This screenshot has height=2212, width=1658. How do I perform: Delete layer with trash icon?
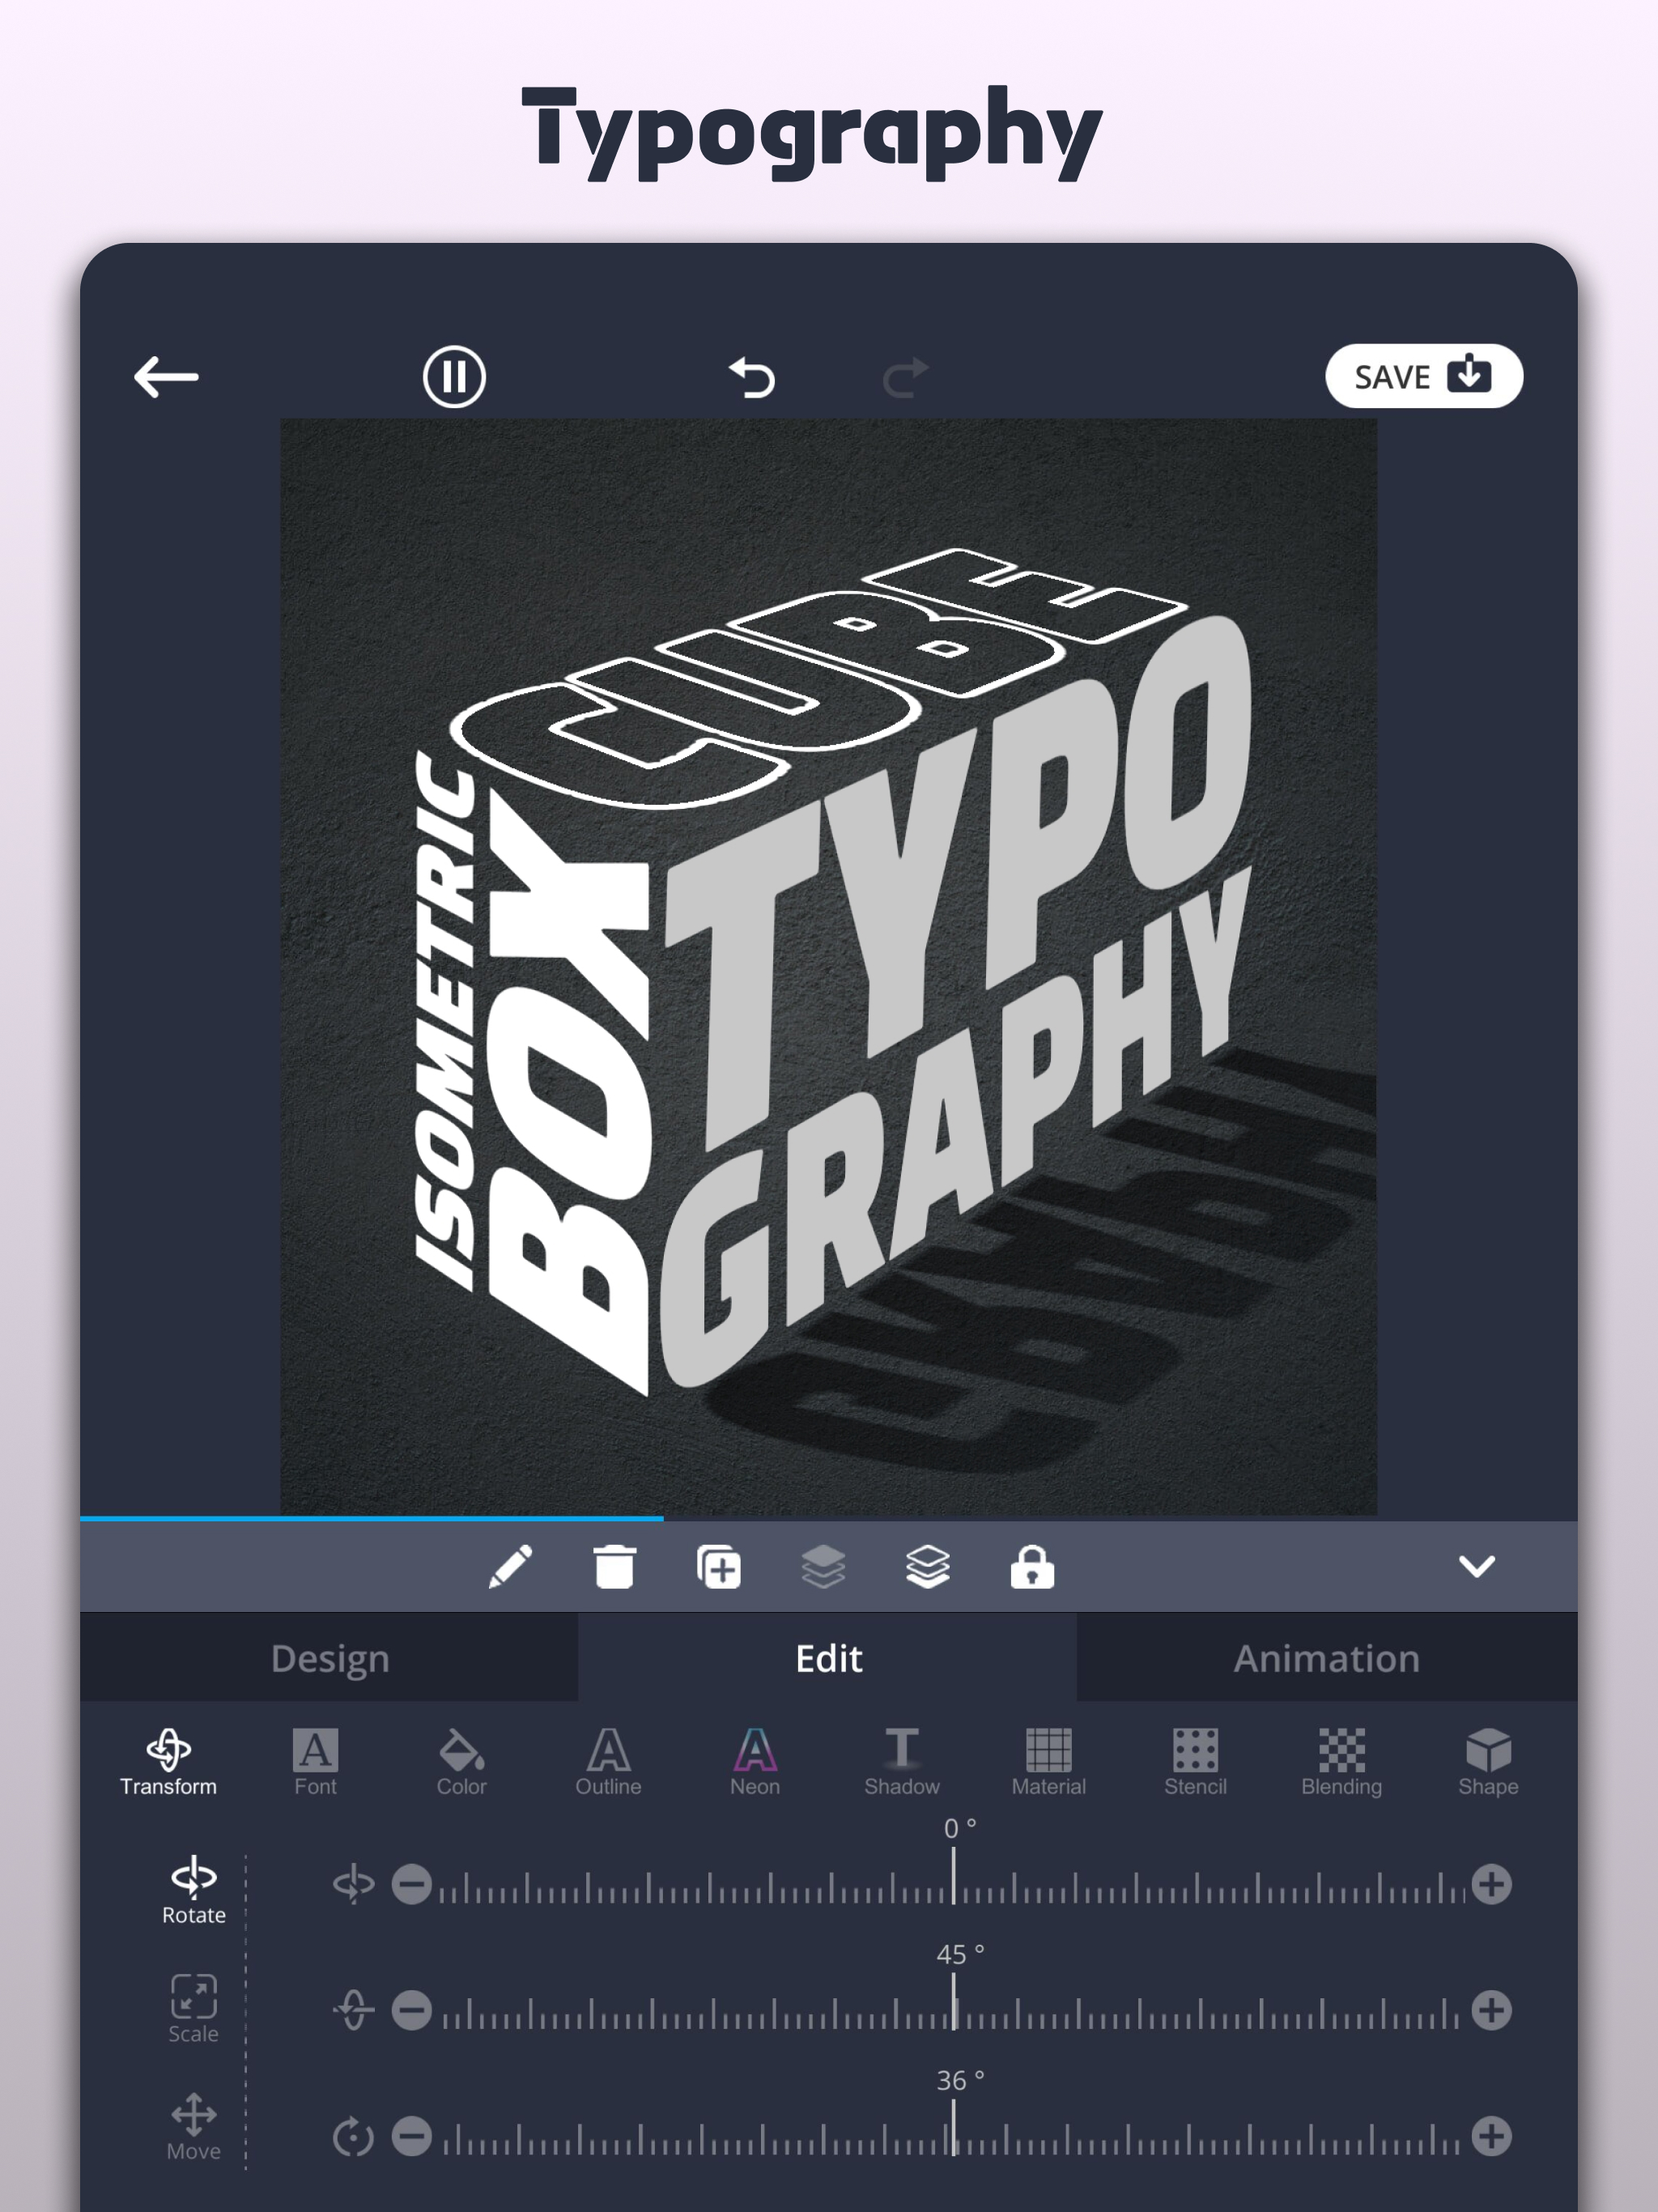click(614, 1566)
